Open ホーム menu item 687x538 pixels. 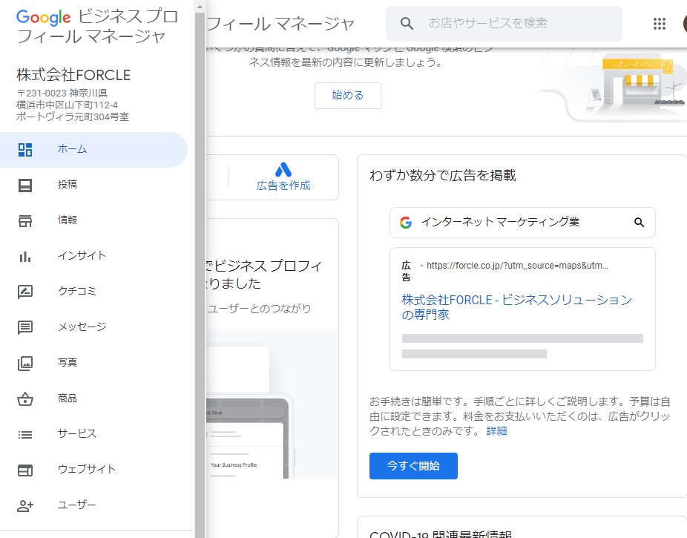click(x=93, y=149)
